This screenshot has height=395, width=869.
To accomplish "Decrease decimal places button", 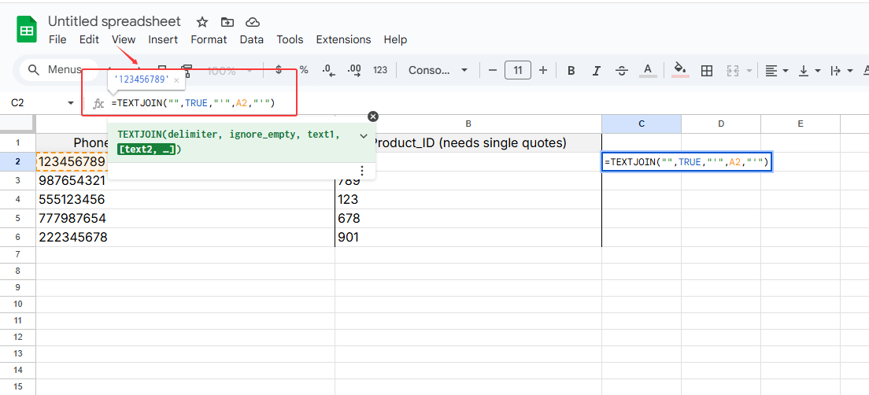I will click(x=329, y=70).
